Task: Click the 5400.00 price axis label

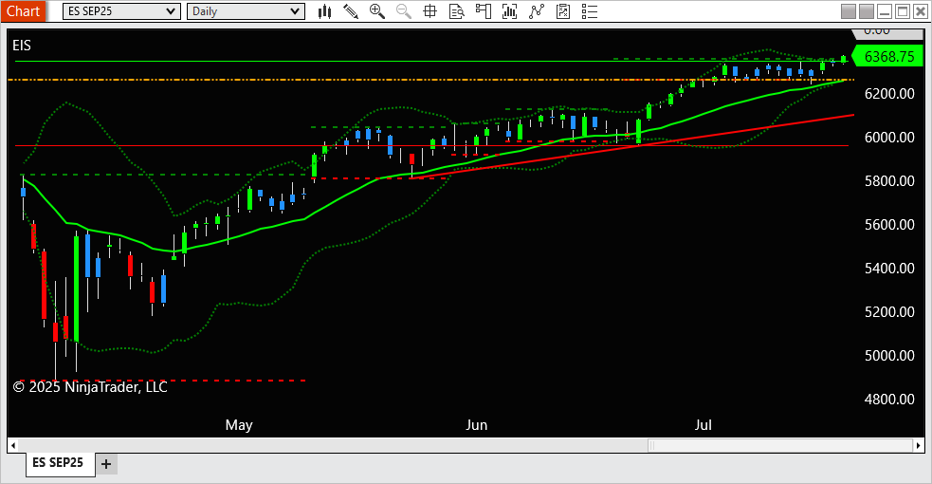Action: (x=889, y=269)
